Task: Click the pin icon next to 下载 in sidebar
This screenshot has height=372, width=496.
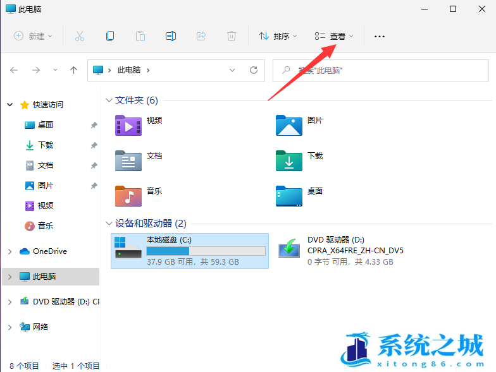Action: tap(94, 145)
